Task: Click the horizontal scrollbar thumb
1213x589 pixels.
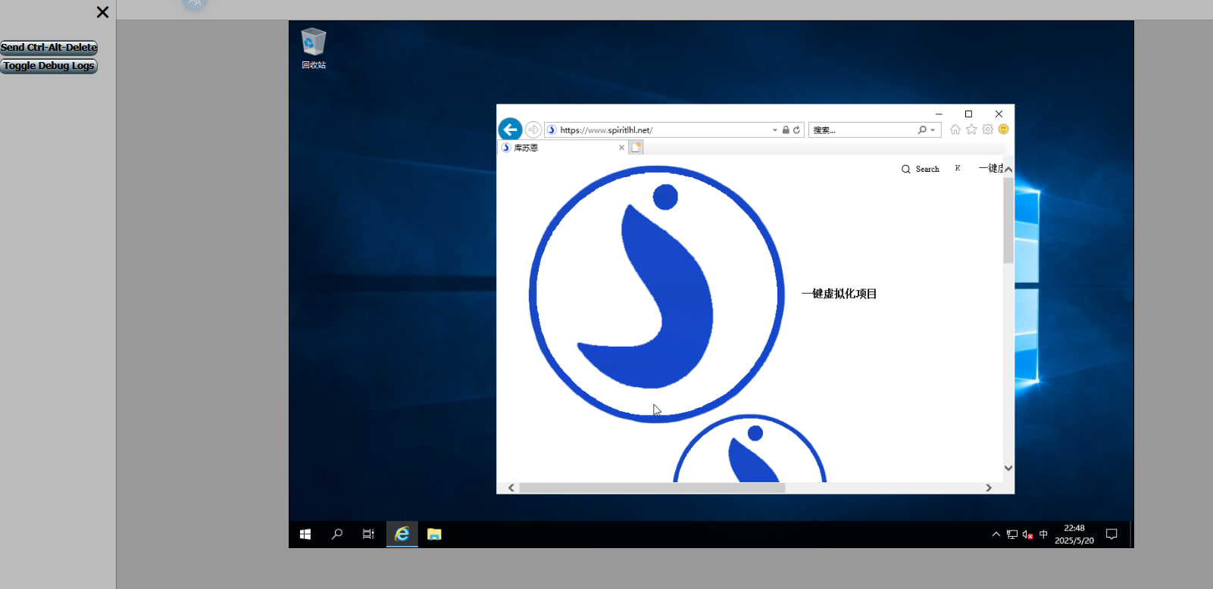Action: click(652, 488)
